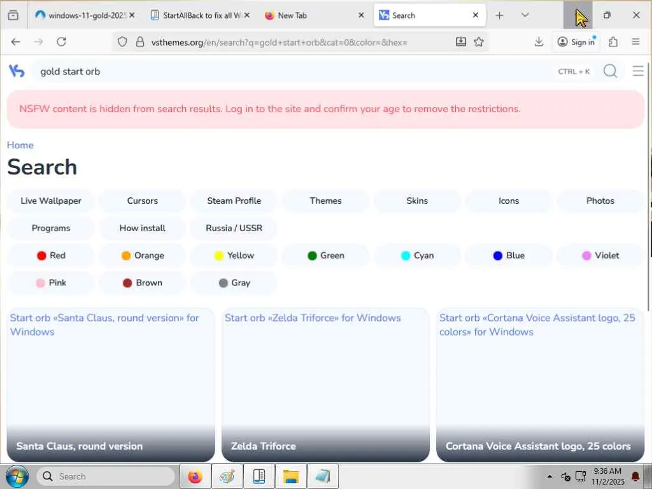Select the Green color filter
Screen dimensions: 652x489
[325, 255]
